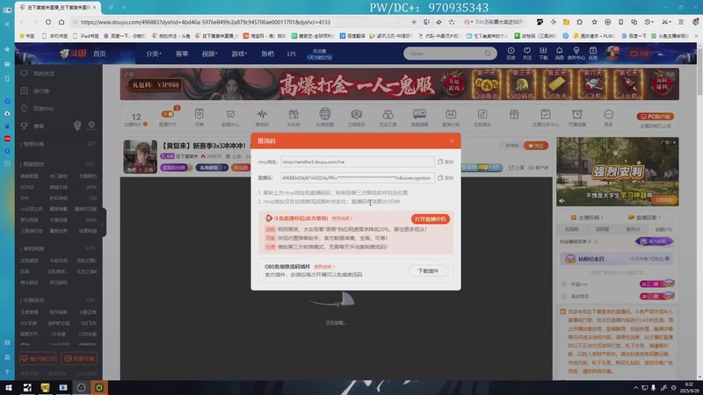Click the search magnifier icon
This screenshot has width=703, height=395.
[488, 54]
